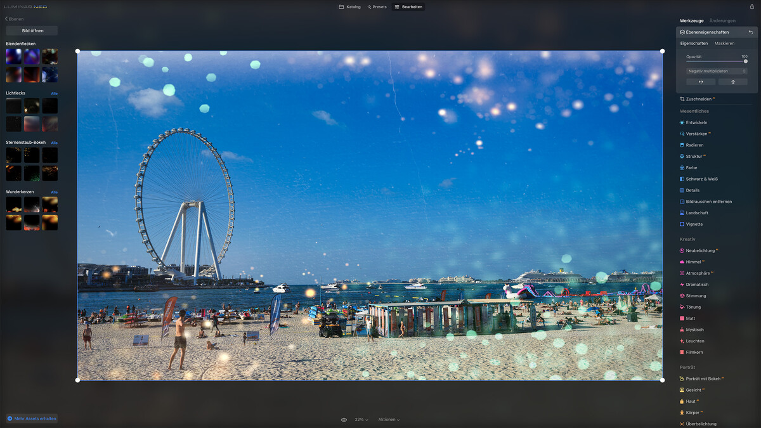Click Alle next to Wunderkerzen
Image resolution: width=761 pixels, height=428 pixels.
[54, 191]
